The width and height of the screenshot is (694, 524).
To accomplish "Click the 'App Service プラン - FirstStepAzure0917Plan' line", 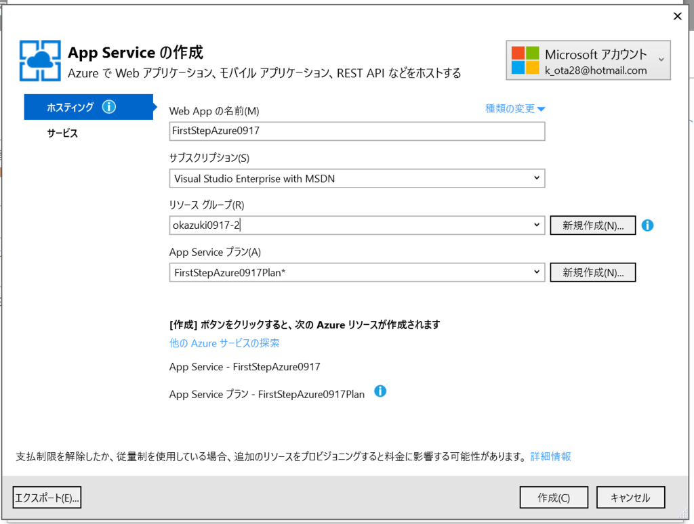I will point(267,394).
